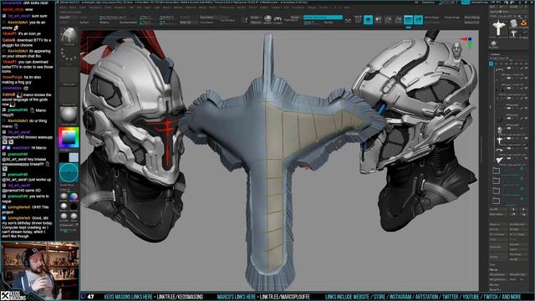
Task: Adjust the cyan highlighted slider in top shelf
Action: 323,17
